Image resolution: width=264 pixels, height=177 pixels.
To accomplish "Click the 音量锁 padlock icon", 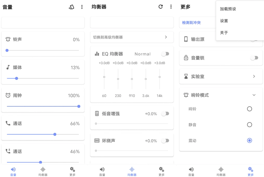I will tap(186, 58).
